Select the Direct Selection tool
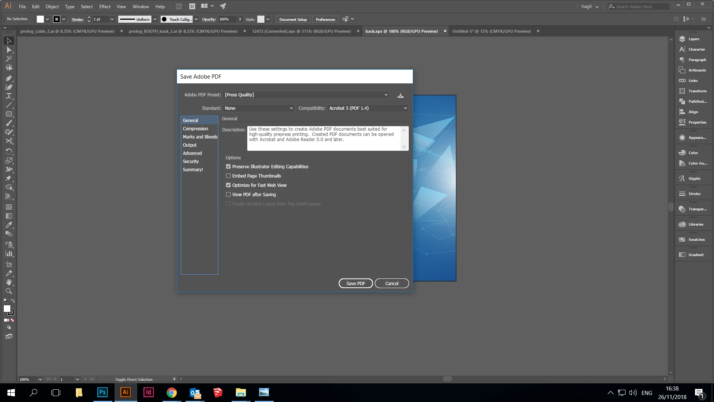The height and width of the screenshot is (402, 714). click(x=9, y=50)
